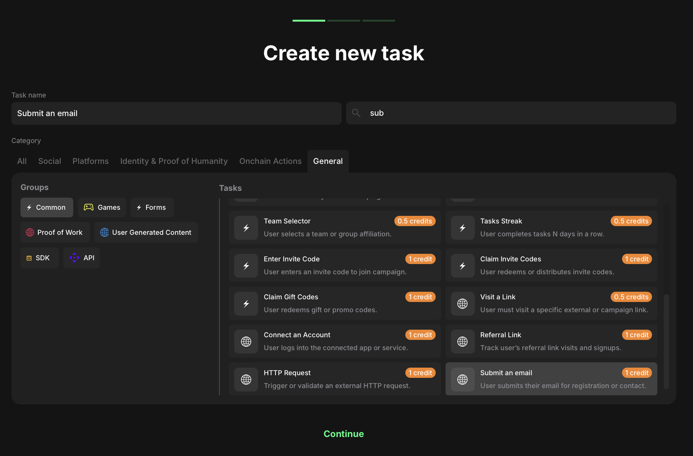Click the globe icon beside Visit a Link
This screenshot has height=456, width=693.
[462, 303]
